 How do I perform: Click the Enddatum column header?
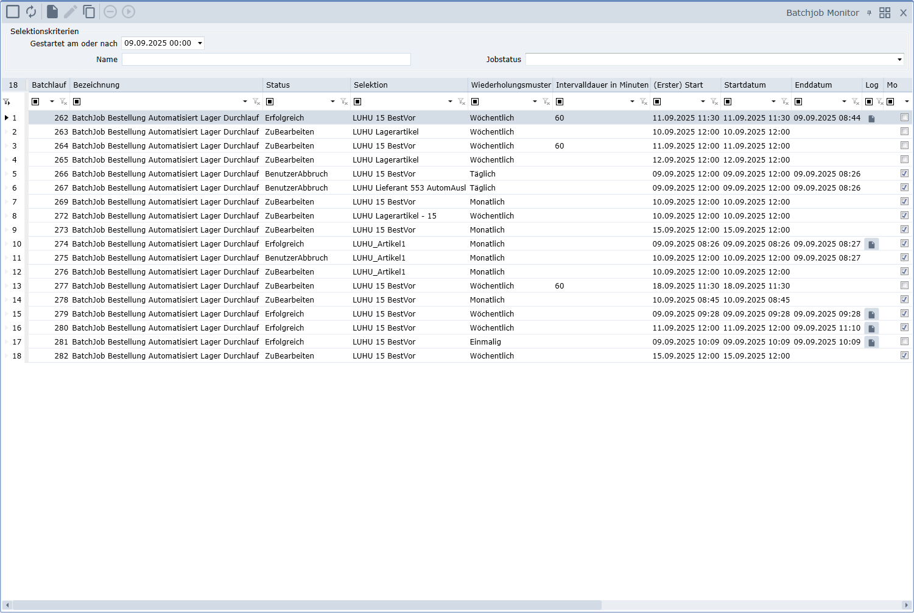pyautogui.click(x=813, y=85)
